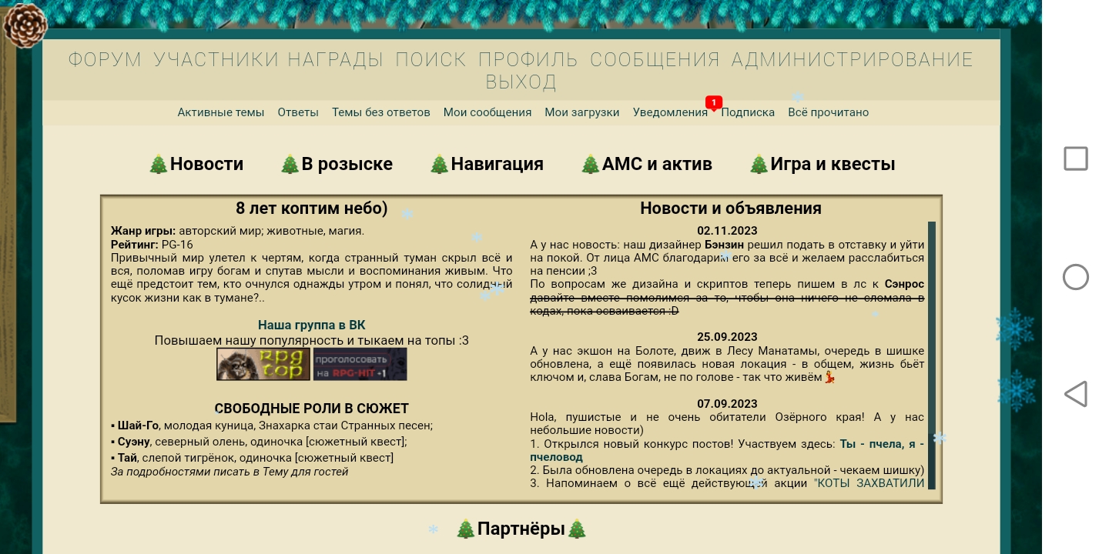Viewport: 1109px width, 554px height.
Task: Open Наша группа в ВК link
Action: (311, 325)
